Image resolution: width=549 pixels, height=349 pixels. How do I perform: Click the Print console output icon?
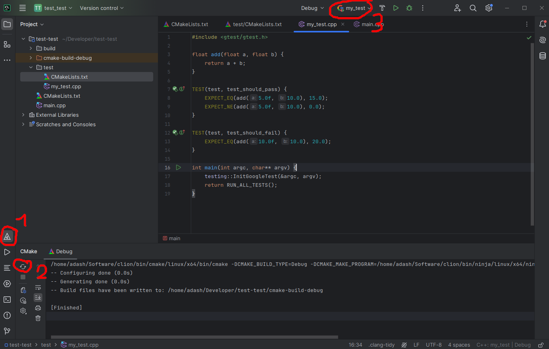[x=38, y=308]
